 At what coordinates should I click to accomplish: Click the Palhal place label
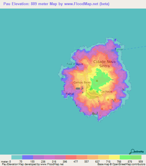70,94
